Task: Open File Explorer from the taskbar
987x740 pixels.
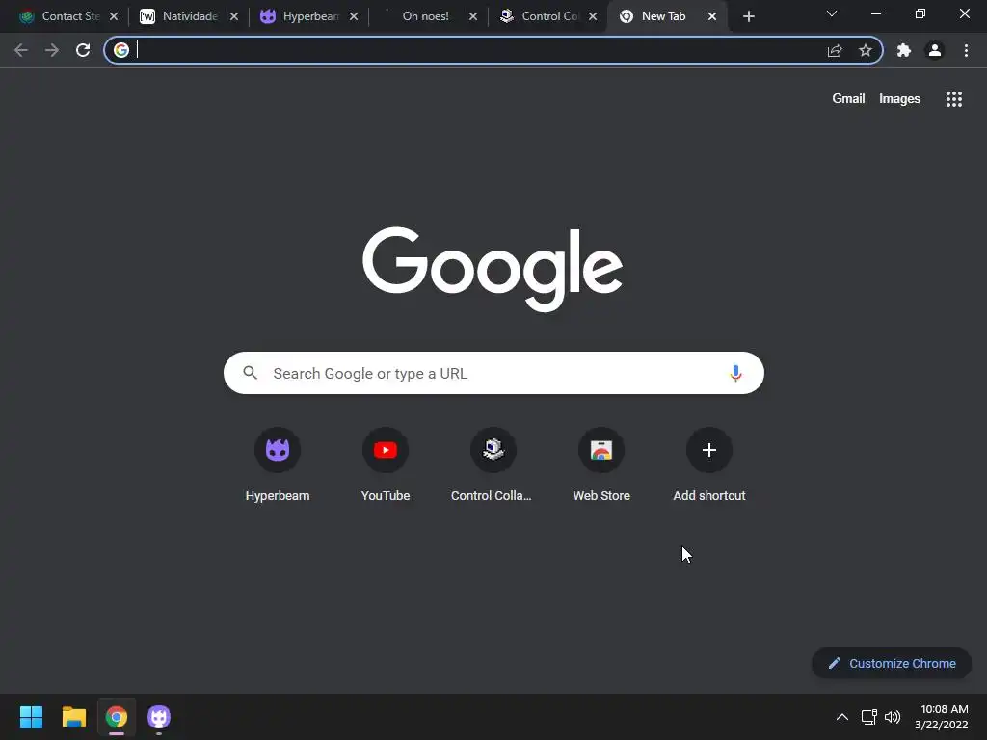Action: coord(73,717)
